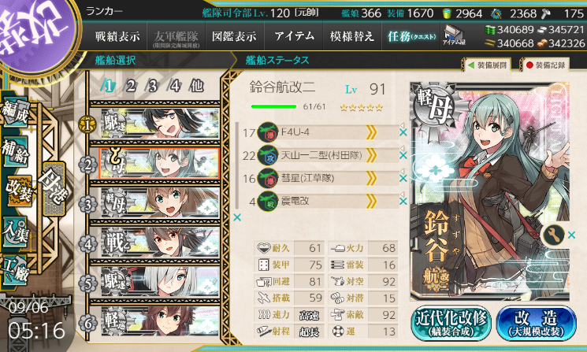Return to 母港 home port button

tap(54, 188)
